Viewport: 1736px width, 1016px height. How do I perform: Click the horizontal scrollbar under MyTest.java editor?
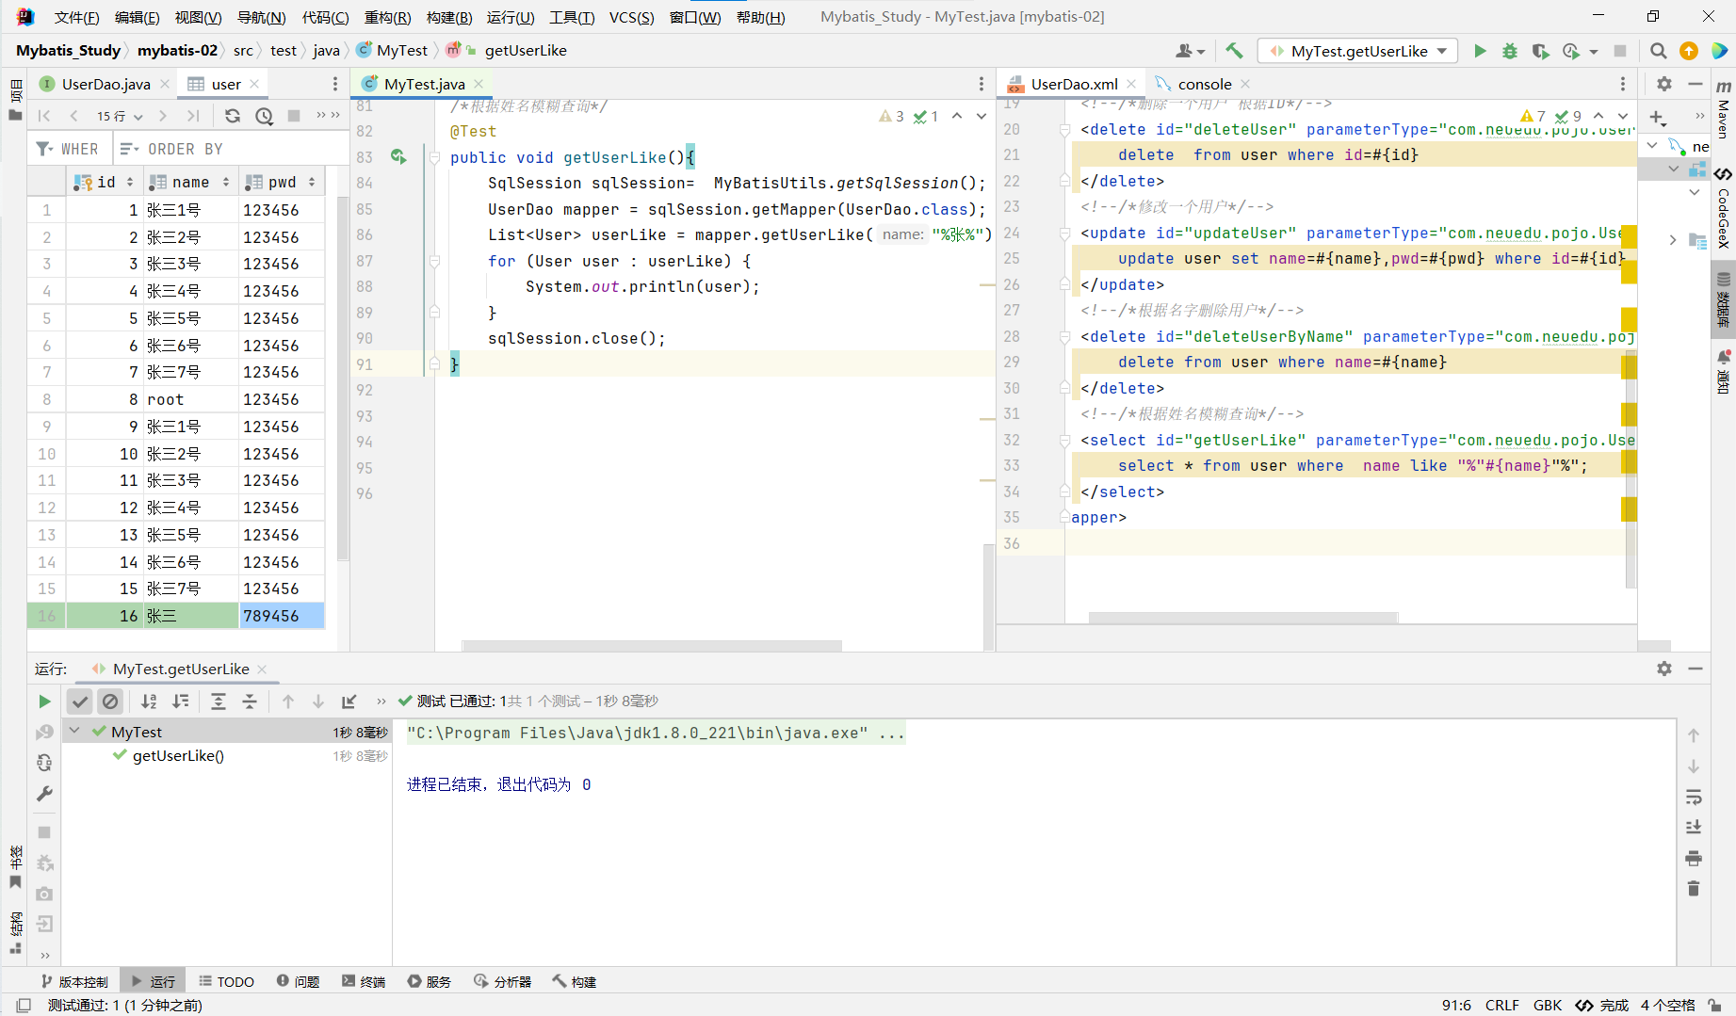pos(651,646)
